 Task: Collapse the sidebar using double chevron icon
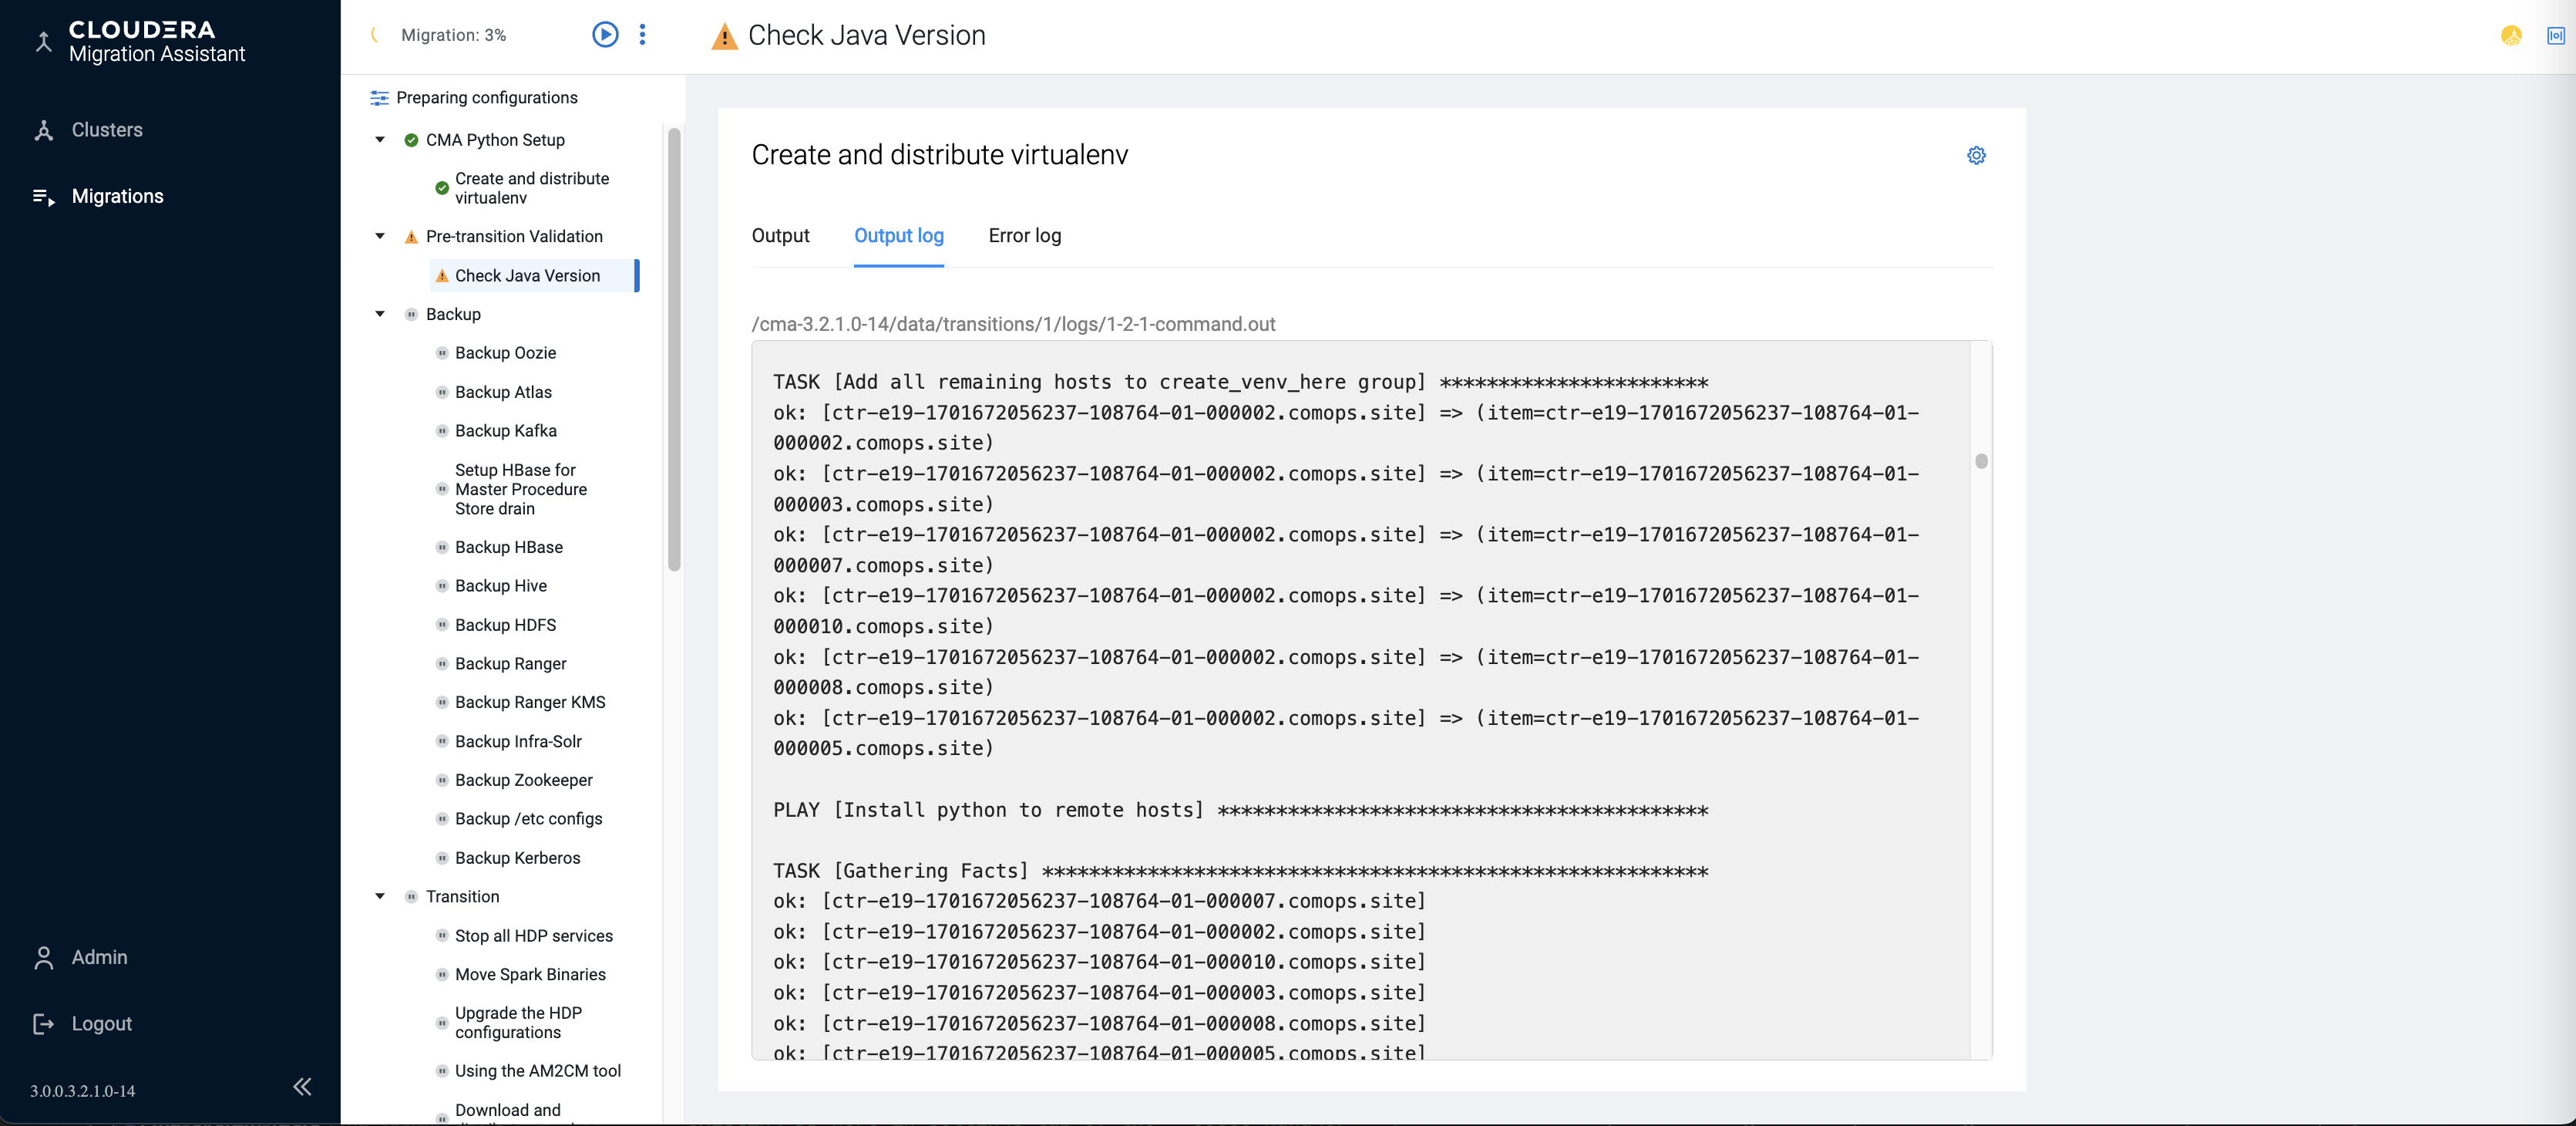[302, 1087]
